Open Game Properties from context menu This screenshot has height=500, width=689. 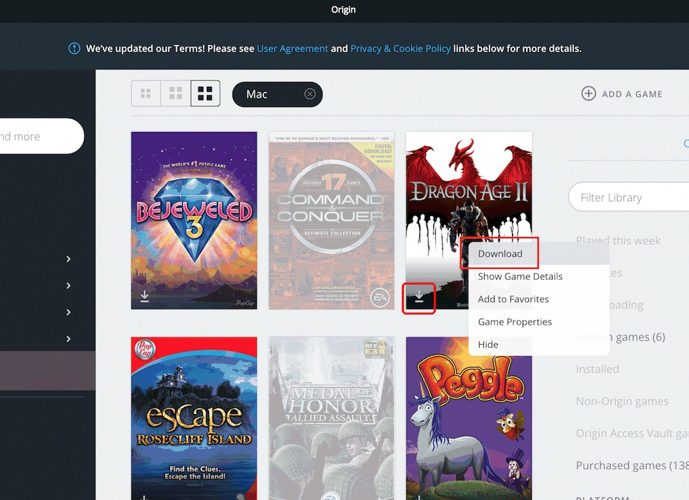pos(539,322)
